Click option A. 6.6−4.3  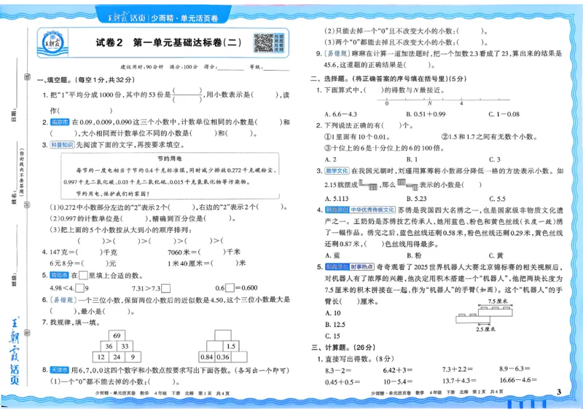341,114
